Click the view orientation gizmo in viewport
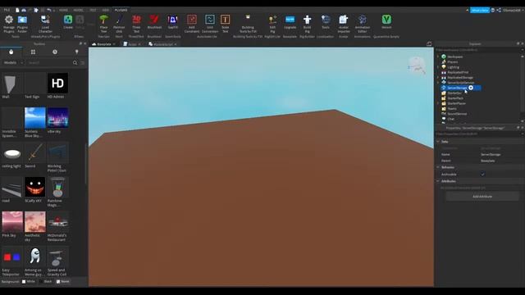 (417, 65)
